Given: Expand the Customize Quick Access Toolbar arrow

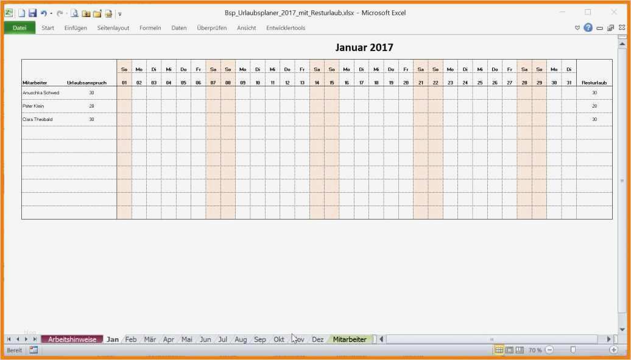Looking at the screenshot, I should pyautogui.click(x=120, y=14).
